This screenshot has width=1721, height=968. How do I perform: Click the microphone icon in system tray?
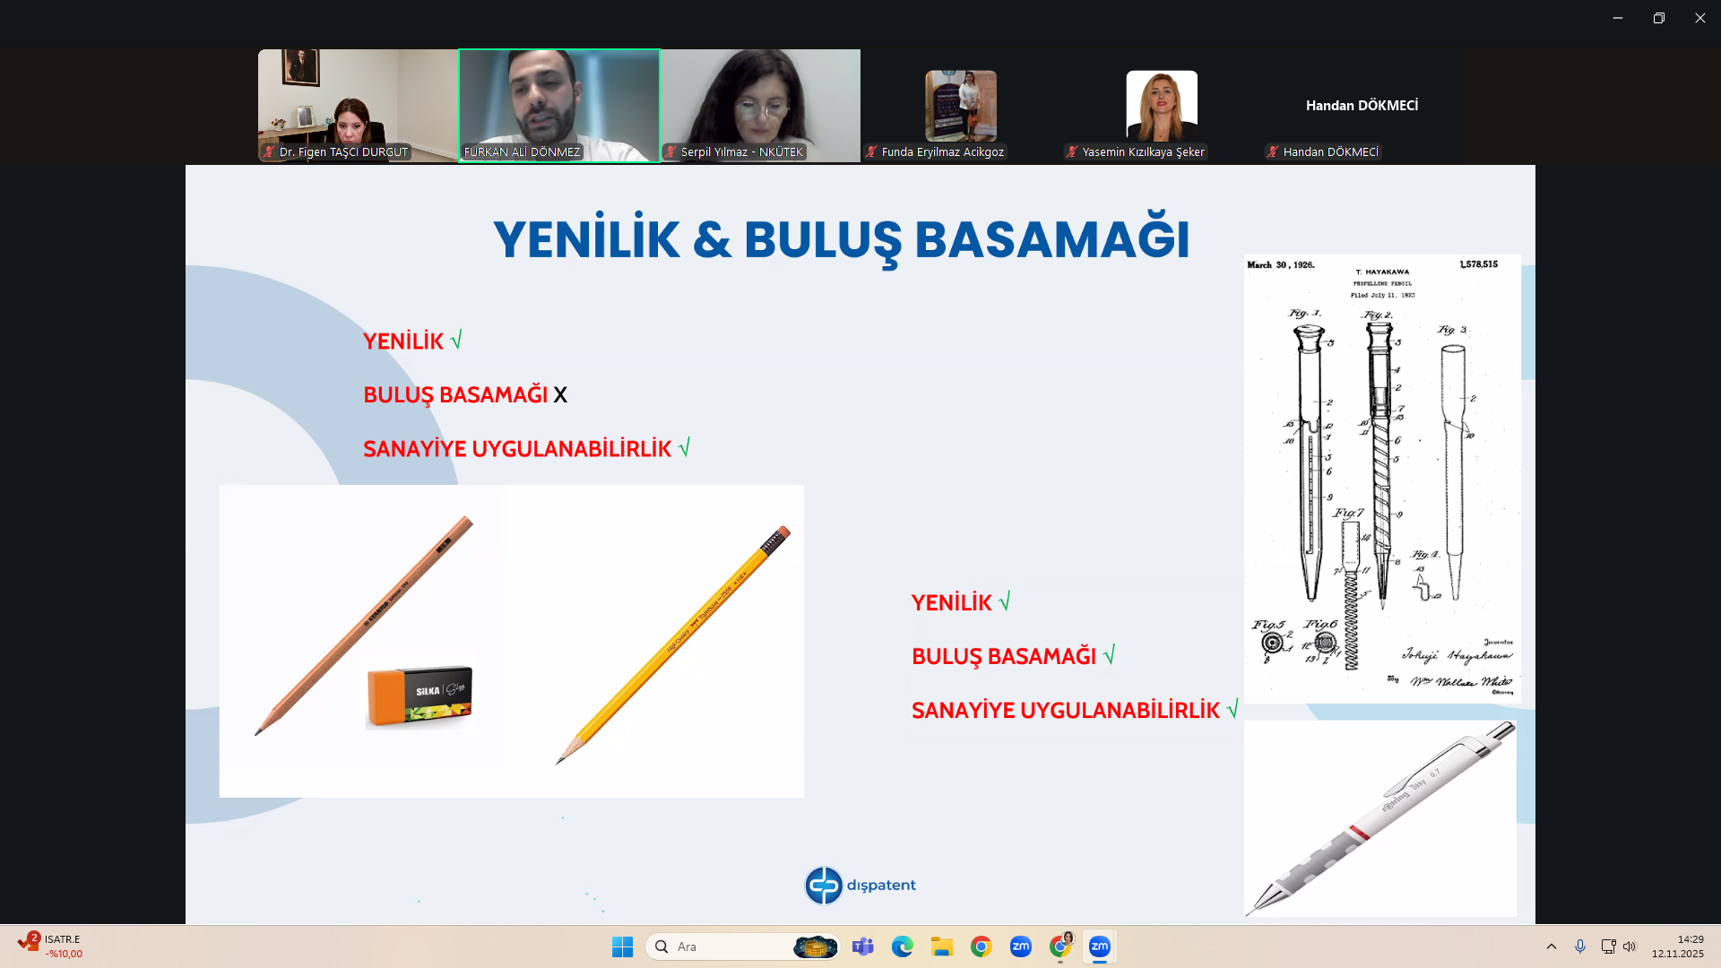tap(1580, 946)
